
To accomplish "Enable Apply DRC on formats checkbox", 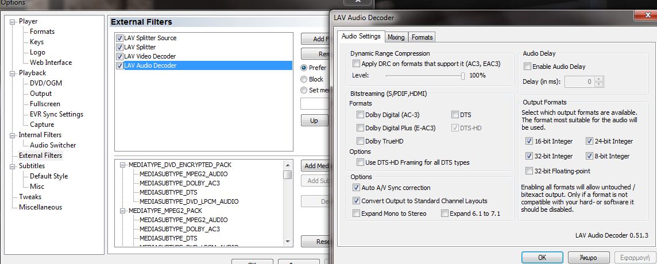I will (x=356, y=64).
